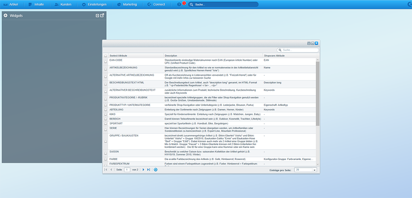Image resolution: width=412 pixels, height=198 pixels.
Task: Click the attribute window search field
Action: click(x=298, y=50)
